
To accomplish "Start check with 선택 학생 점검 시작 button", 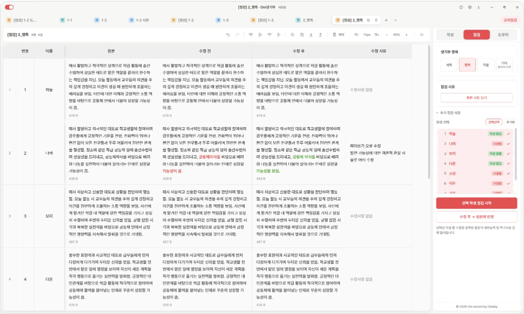I will (x=477, y=203).
